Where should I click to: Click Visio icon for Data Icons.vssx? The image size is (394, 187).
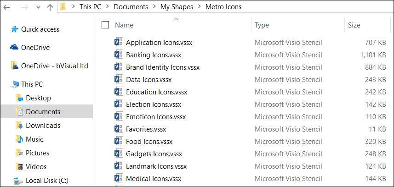(x=118, y=79)
